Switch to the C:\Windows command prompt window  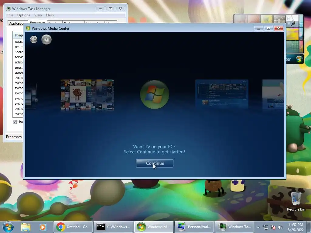pos(113,227)
